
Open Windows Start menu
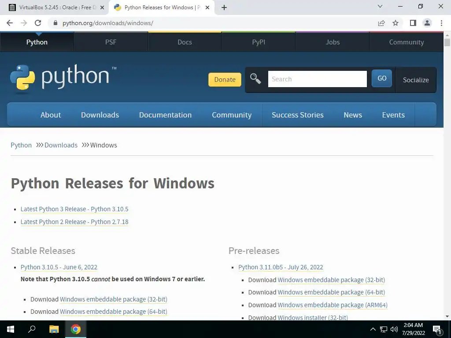pos(11,329)
